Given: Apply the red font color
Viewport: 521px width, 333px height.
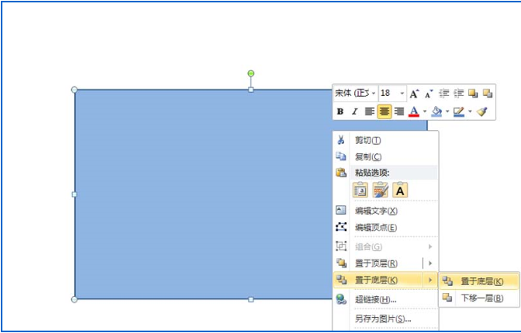Looking at the screenshot, I should (x=413, y=112).
